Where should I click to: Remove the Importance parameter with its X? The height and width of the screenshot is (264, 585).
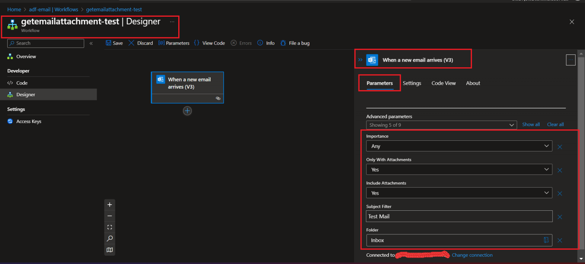pyautogui.click(x=560, y=146)
